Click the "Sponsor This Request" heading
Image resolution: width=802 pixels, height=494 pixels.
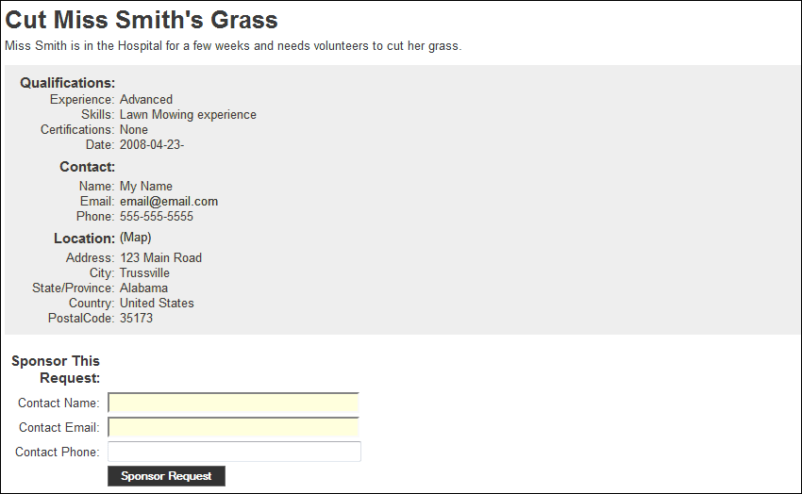(57, 370)
